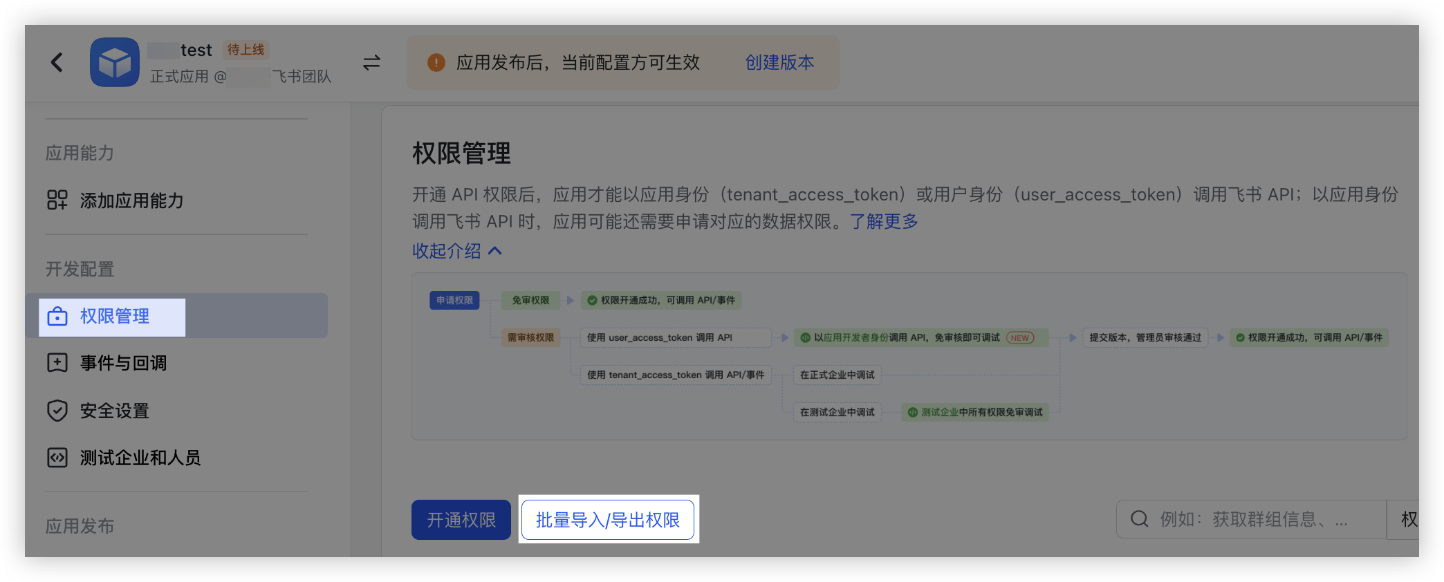Screen dimensions: 1444x582
Task: Click the 添加应用能力 grid-plus icon
Action: 57,200
